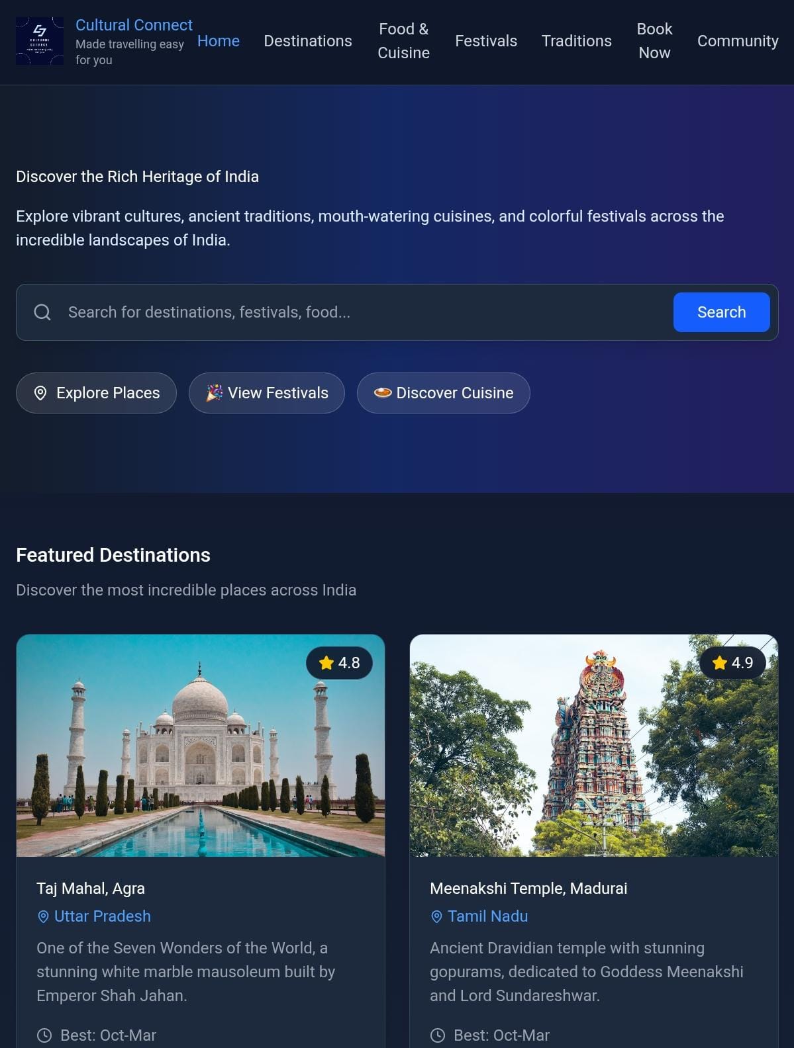The width and height of the screenshot is (794, 1048).
Task: Click the Cultural Connect logo icon
Action: coord(40,41)
